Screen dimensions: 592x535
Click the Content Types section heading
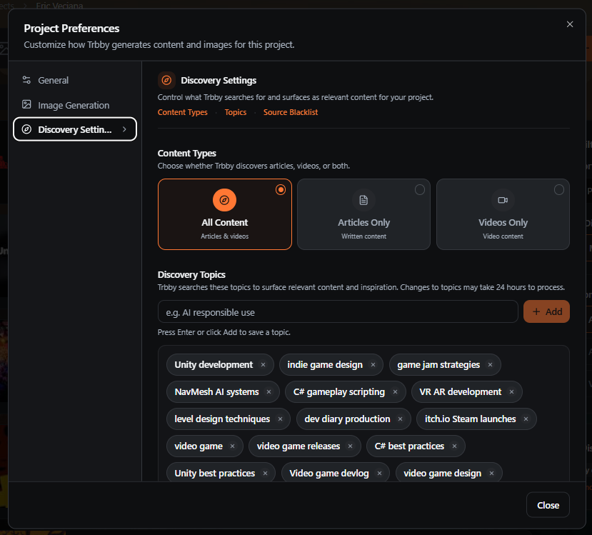[187, 154]
